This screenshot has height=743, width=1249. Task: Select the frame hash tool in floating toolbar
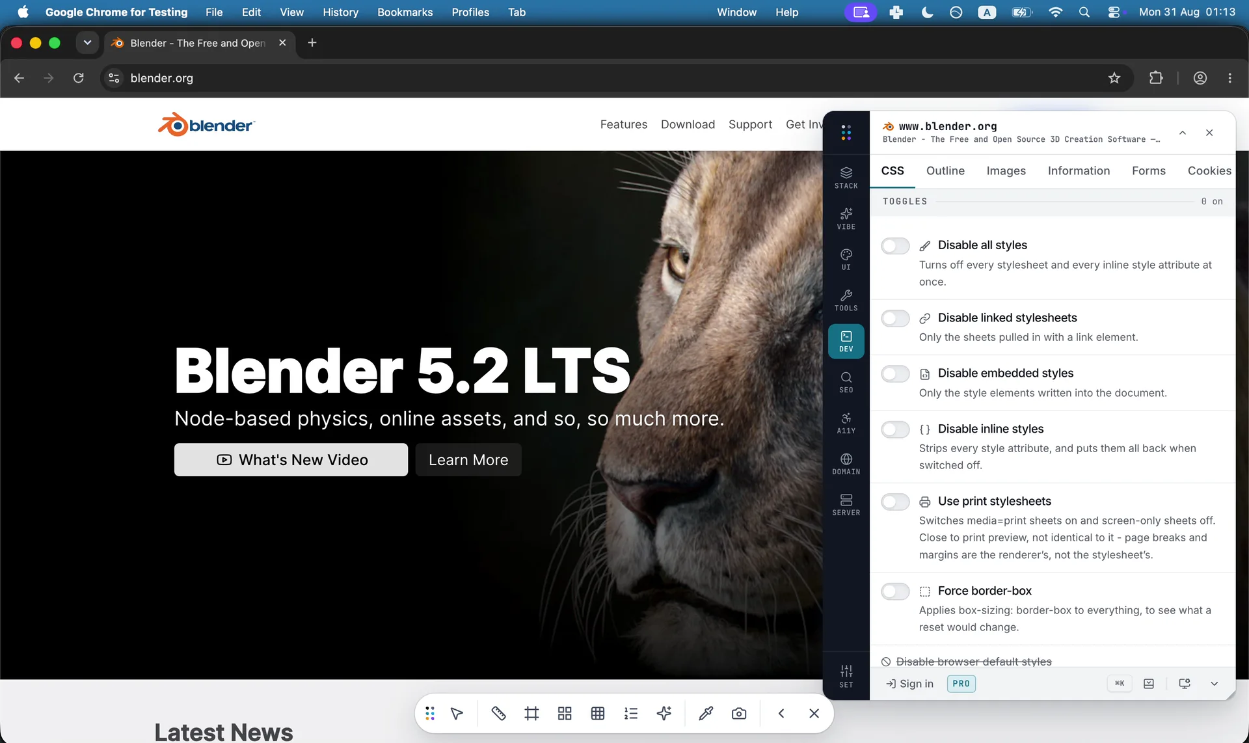coord(531,714)
